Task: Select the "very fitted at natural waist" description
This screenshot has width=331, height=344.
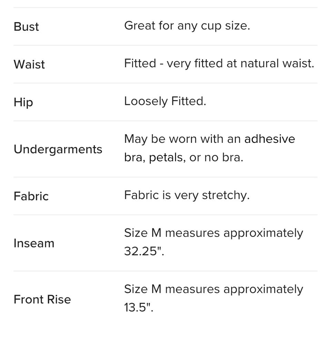Action: pos(240,63)
